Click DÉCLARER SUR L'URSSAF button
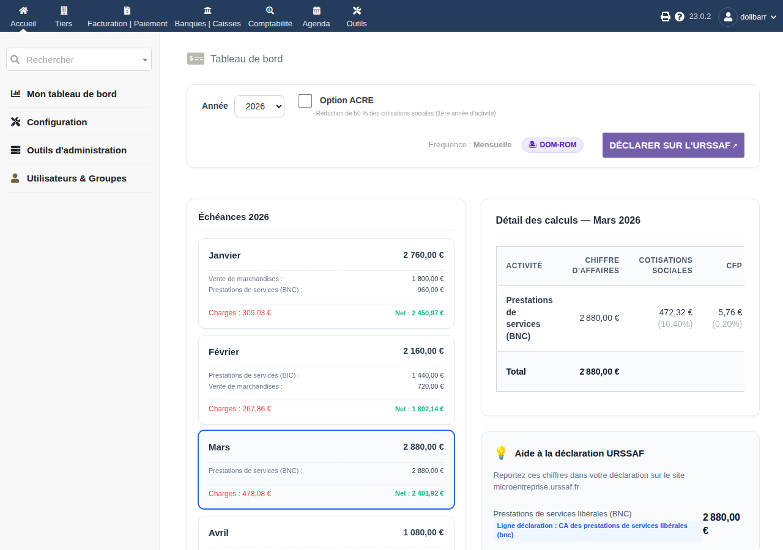The width and height of the screenshot is (783, 550). pyautogui.click(x=674, y=145)
